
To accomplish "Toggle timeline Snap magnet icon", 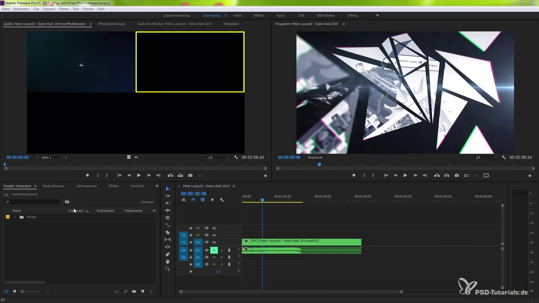I will pos(193,200).
